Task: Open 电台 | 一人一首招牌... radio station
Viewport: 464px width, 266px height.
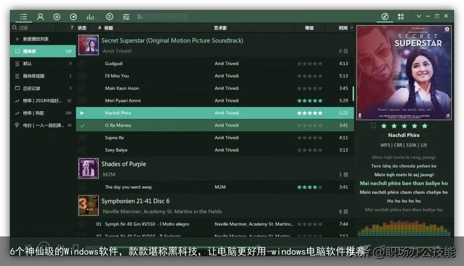Action: pos(43,126)
